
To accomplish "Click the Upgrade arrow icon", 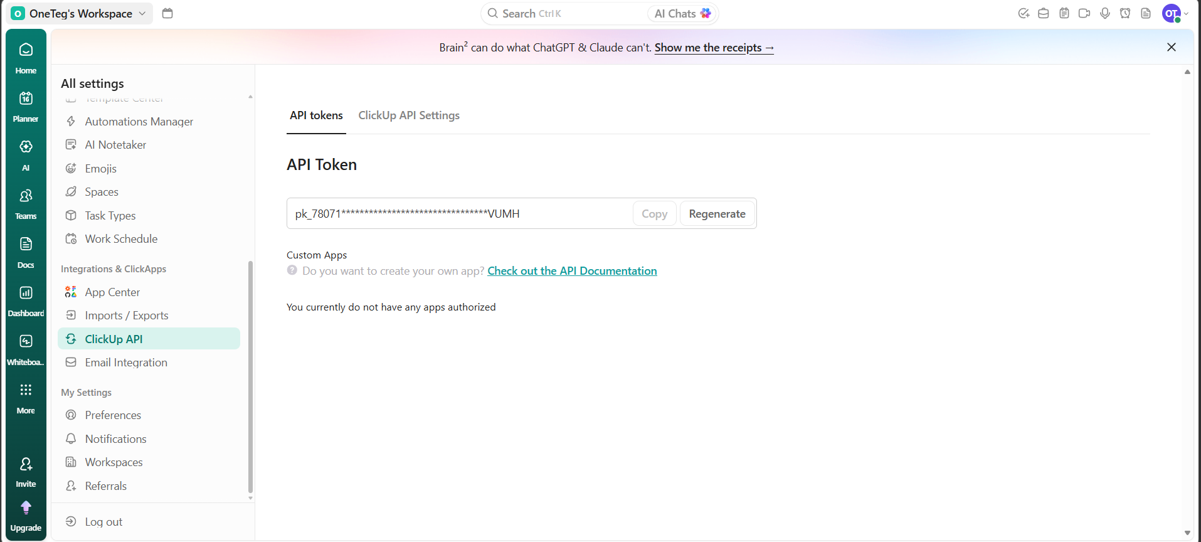I will tap(26, 507).
